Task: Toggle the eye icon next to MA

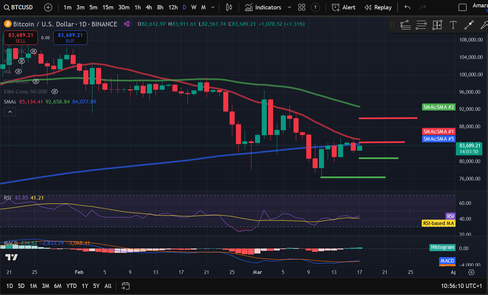Action: coord(18,71)
